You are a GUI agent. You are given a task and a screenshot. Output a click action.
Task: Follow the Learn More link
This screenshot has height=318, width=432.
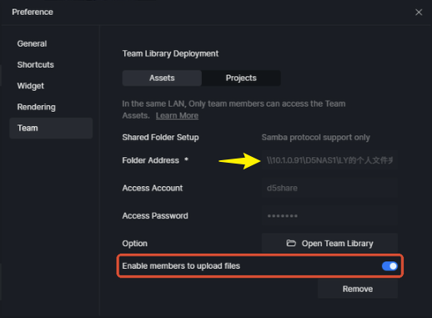[177, 115]
